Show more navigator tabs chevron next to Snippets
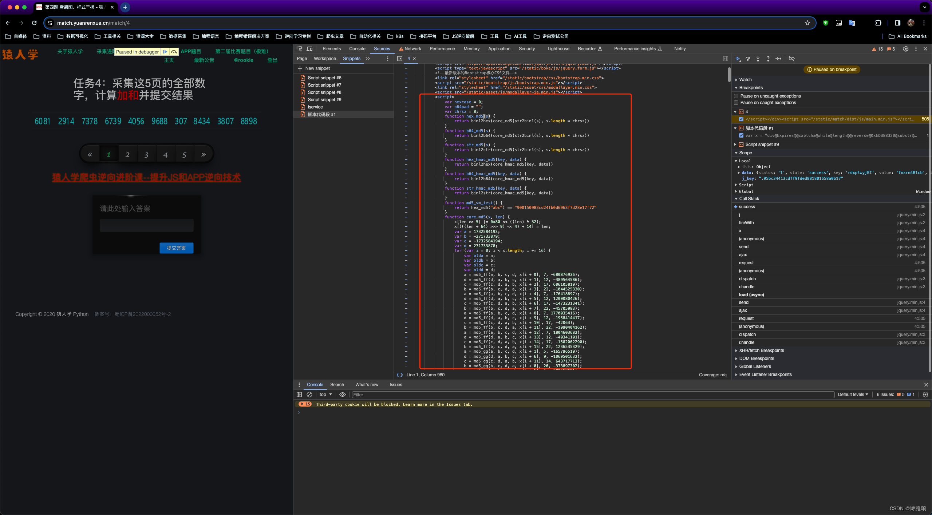932x515 pixels. (368, 59)
